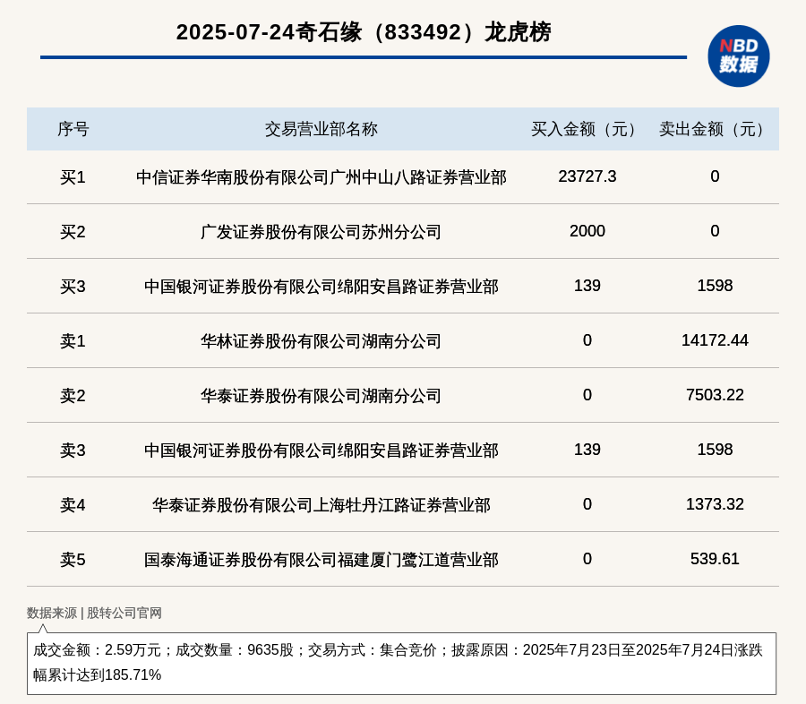Select the 序号 column header
The image size is (806, 704).
pyautogui.click(x=73, y=129)
